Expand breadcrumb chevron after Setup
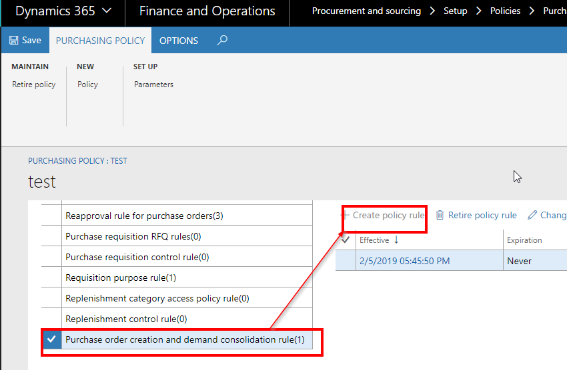Screen dimensions: 567x370 click(479, 11)
